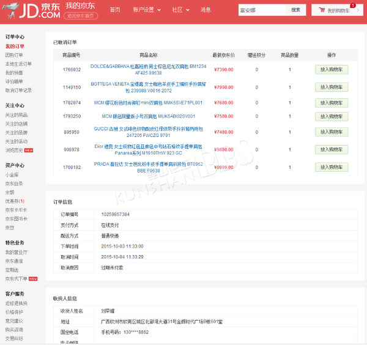Click the cancel time 2015-10-04 11:33:29

122,257
